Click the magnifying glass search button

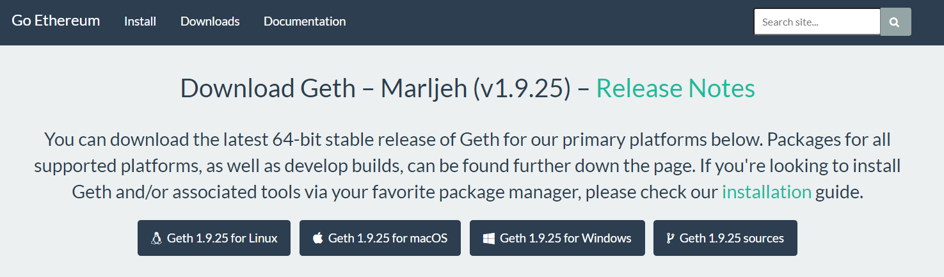895,22
